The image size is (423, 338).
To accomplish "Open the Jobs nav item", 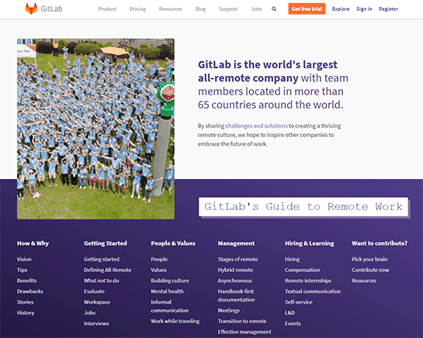I will (256, 9).
